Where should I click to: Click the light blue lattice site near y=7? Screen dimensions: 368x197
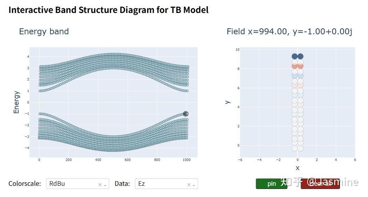pos(295,76)
